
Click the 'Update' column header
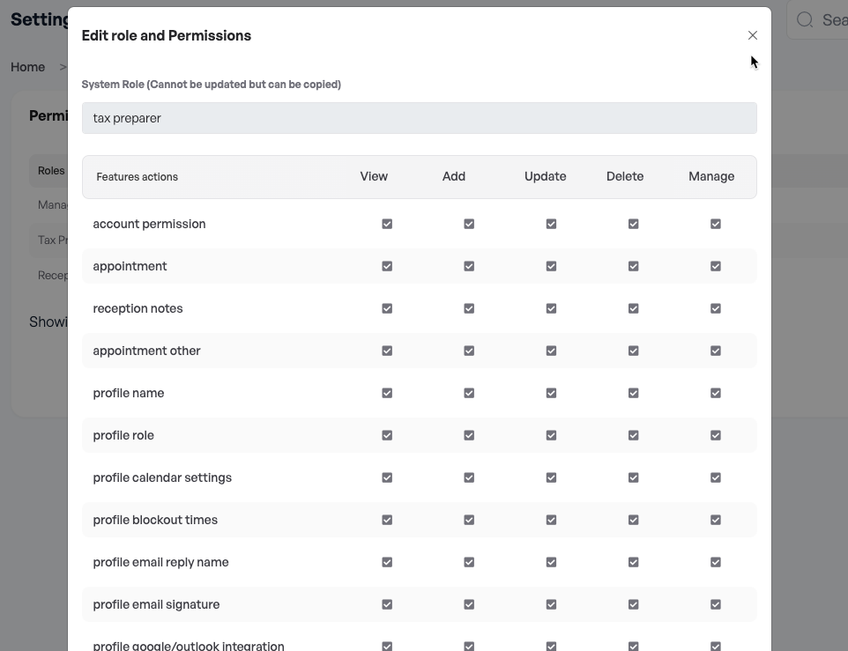[x=545, y=176]
